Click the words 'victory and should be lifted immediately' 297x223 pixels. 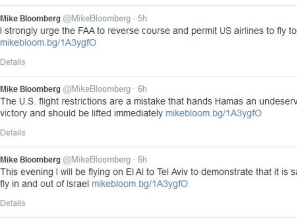(x=82, y=113)
